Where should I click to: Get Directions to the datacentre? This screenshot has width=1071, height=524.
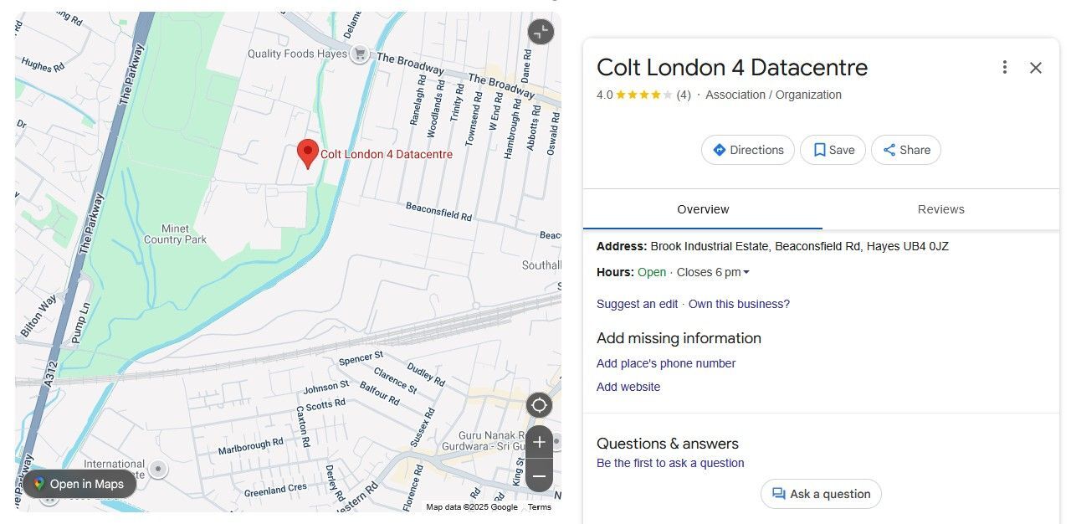click(747, 150)
